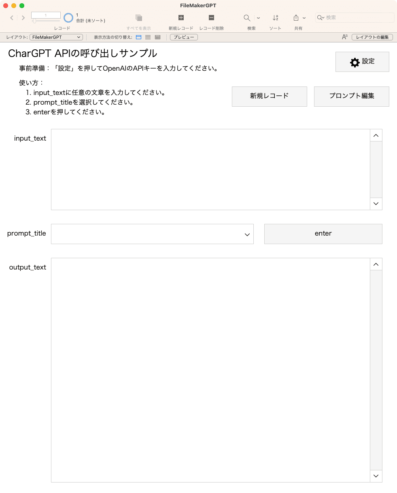Switch to form view

[x=138, y=37]
